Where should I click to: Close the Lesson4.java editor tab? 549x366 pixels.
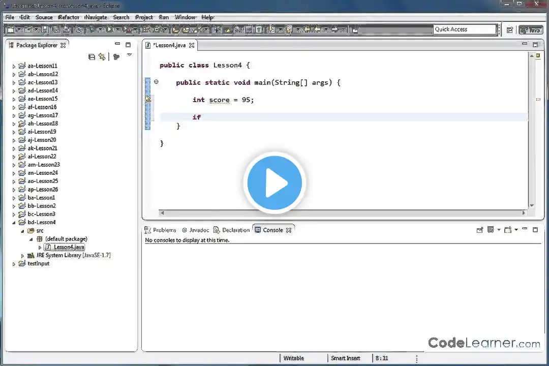coord(192,45)
